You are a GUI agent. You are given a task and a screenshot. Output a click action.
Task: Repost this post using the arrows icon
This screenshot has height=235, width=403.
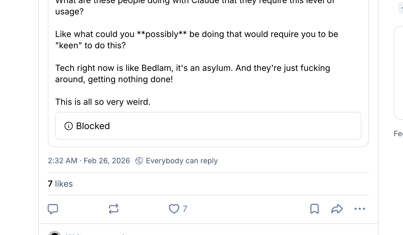(113, 209)
